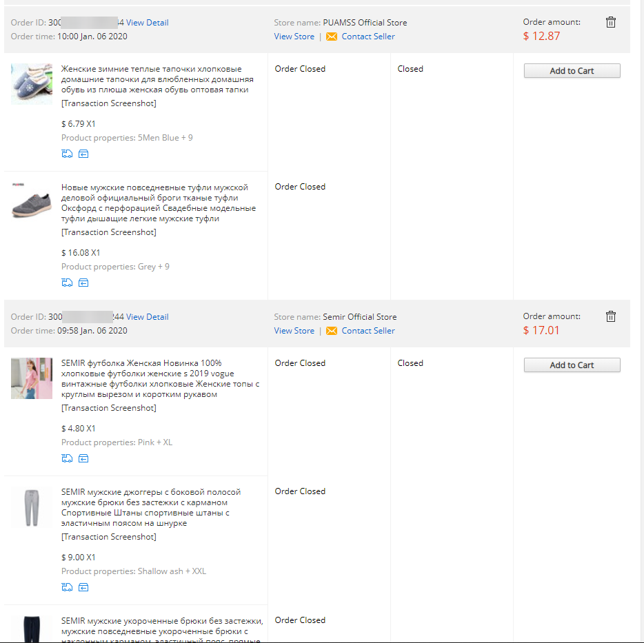Image resolution: width=644 pixels, height=643 pixels.
Task: Add Semir order items to cart
Action: pos(572,365)
